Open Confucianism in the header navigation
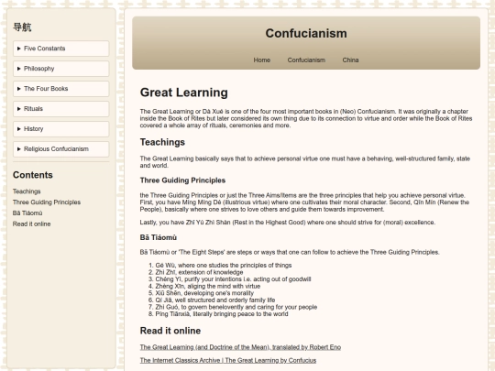Viewport: 495px width, 371px height. pyautogui.click(x=306, y=60)
